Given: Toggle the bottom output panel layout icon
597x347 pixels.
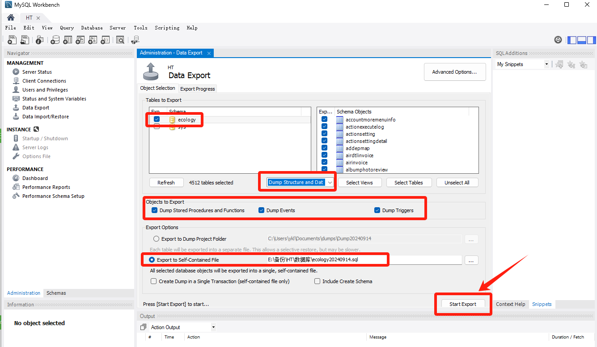Looking at the screenshot, I should coord(582,40).
